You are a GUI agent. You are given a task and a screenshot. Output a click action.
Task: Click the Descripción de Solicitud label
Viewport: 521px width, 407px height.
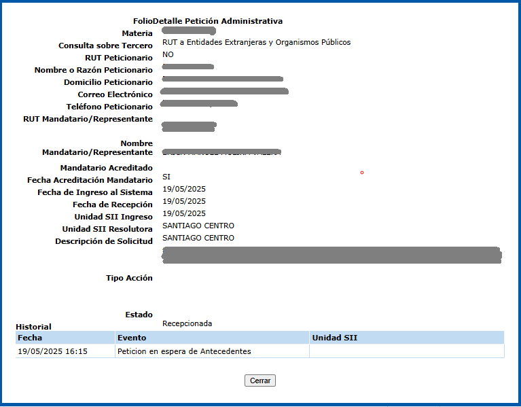(x=104, y=241)
